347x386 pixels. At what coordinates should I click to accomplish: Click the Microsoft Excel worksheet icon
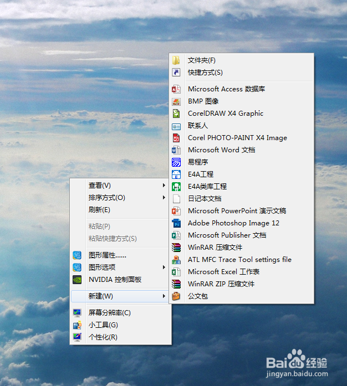(176, 272)
